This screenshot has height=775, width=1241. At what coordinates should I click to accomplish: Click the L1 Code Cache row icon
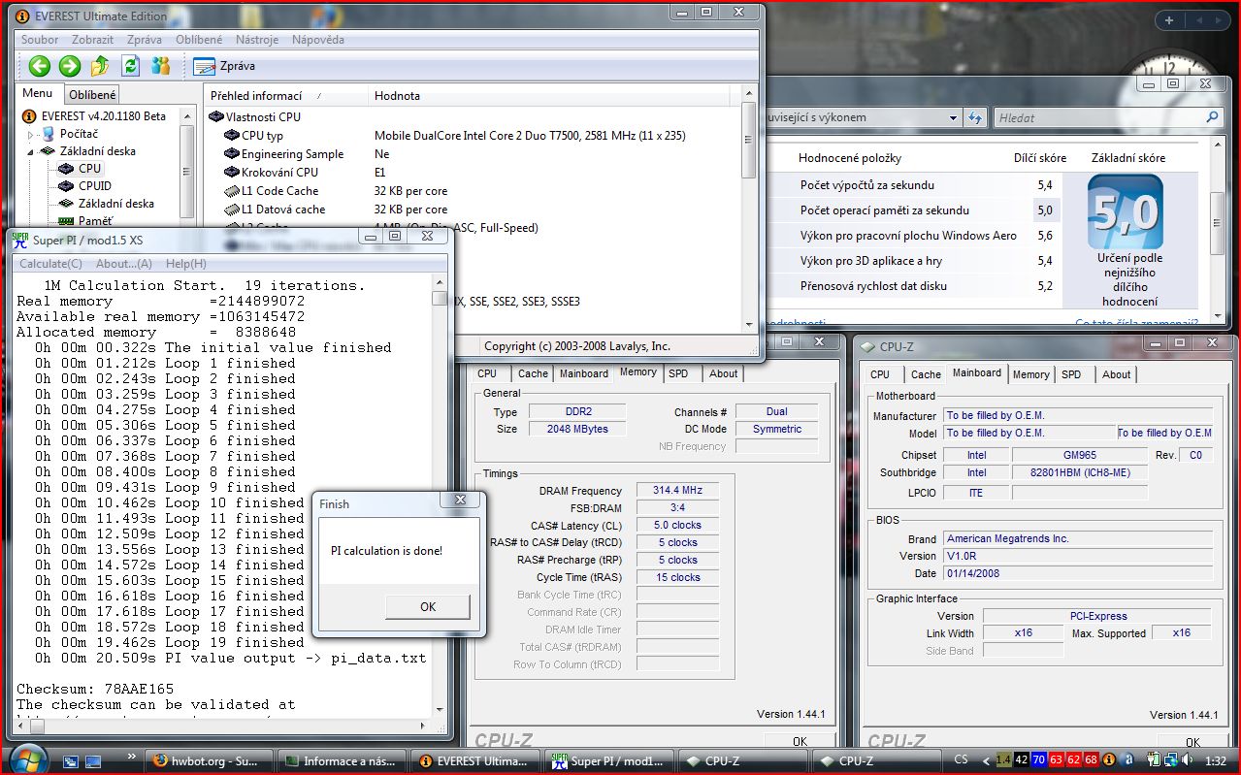[231, 191]
